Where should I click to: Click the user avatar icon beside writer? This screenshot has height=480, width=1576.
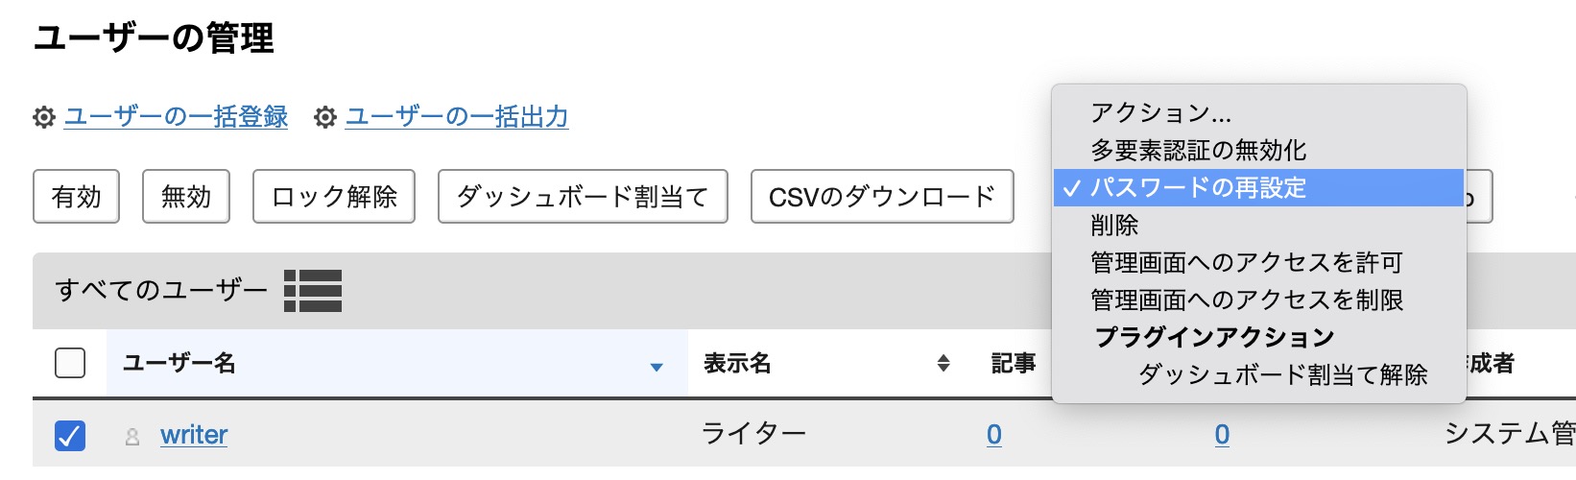pyautogui.click(x=132, y=437)
